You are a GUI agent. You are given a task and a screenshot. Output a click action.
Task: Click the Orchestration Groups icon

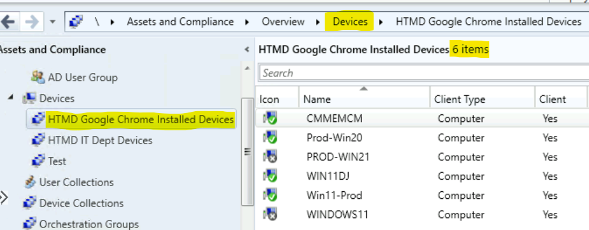30,224
